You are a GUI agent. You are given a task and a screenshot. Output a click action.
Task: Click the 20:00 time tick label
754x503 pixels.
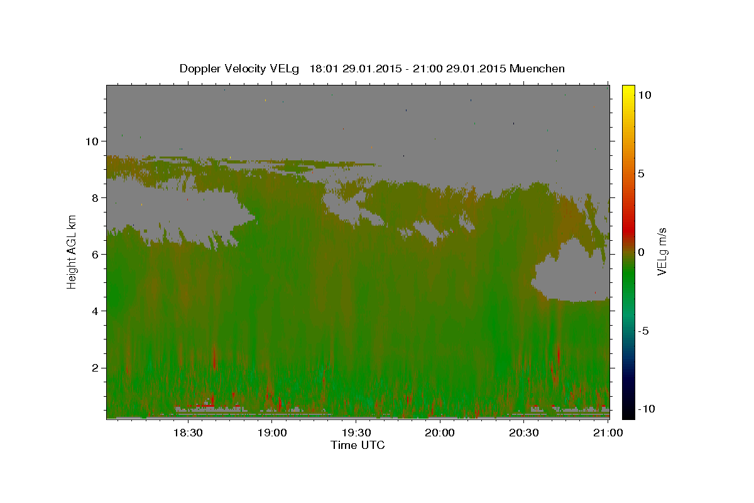point(440,433)
